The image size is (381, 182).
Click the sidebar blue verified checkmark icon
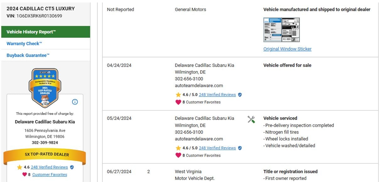72,167
